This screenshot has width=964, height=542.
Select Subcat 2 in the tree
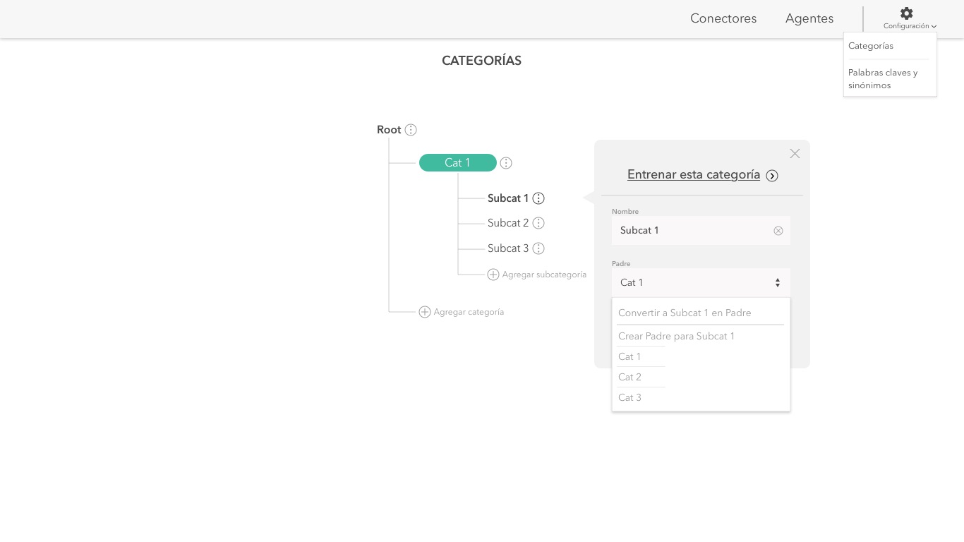coord(508,223)
